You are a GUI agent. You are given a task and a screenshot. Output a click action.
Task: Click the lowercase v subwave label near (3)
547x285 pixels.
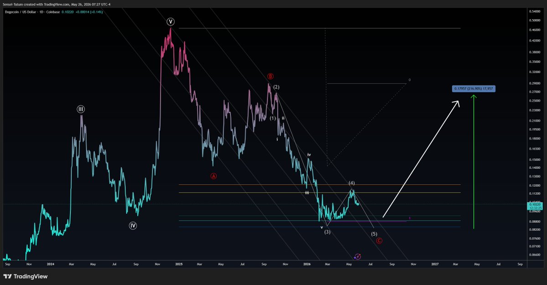coord(322,228)
